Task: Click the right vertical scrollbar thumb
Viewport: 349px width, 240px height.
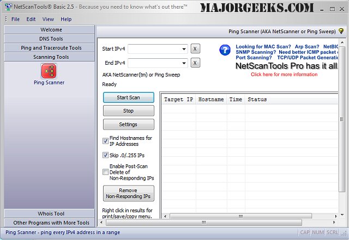Action: [342, 119]
